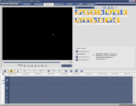Select the video track film reel icon
This screenshot has height=106, width=136.
point(7,80)
